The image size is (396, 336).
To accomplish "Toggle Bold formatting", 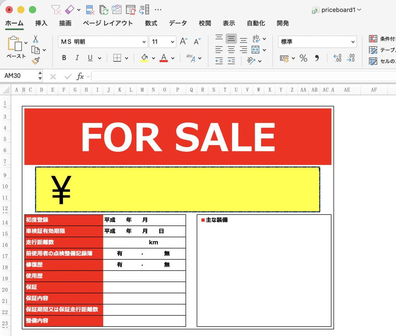I will pyautogui.click(x=64, y=58).
